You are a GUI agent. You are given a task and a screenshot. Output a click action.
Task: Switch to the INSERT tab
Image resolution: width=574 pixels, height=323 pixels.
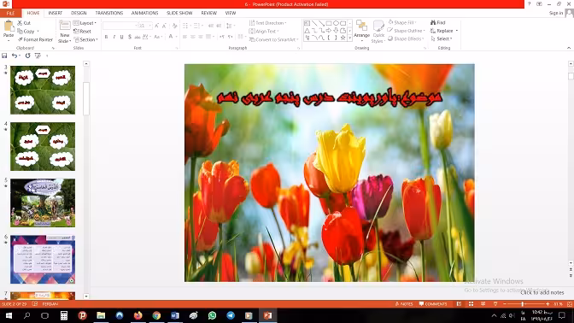click(56, 13)
